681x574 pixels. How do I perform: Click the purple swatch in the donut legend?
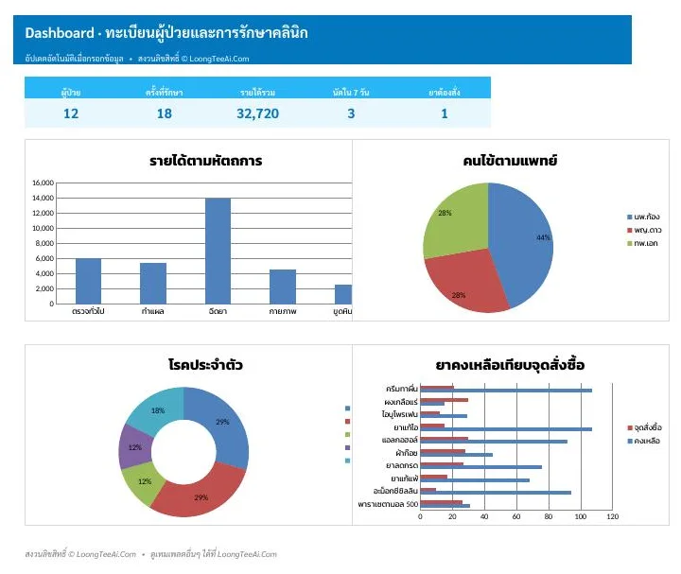coord(347,447)
